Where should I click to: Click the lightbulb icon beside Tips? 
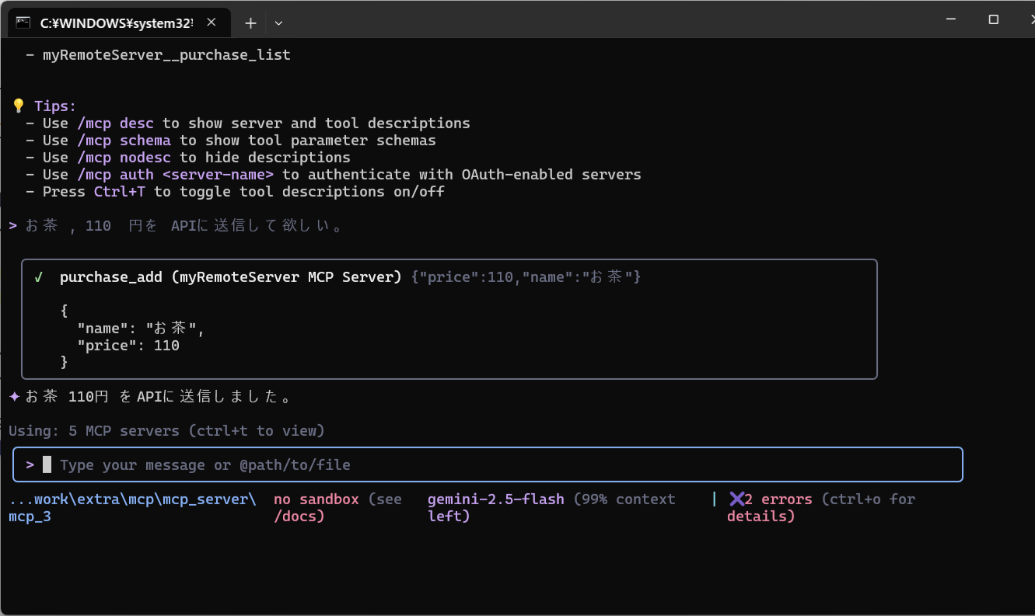[19, 106]
